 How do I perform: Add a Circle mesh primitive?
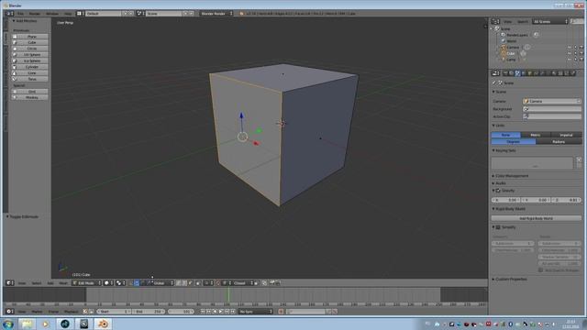pyautogui.click(x=29, y=49)
